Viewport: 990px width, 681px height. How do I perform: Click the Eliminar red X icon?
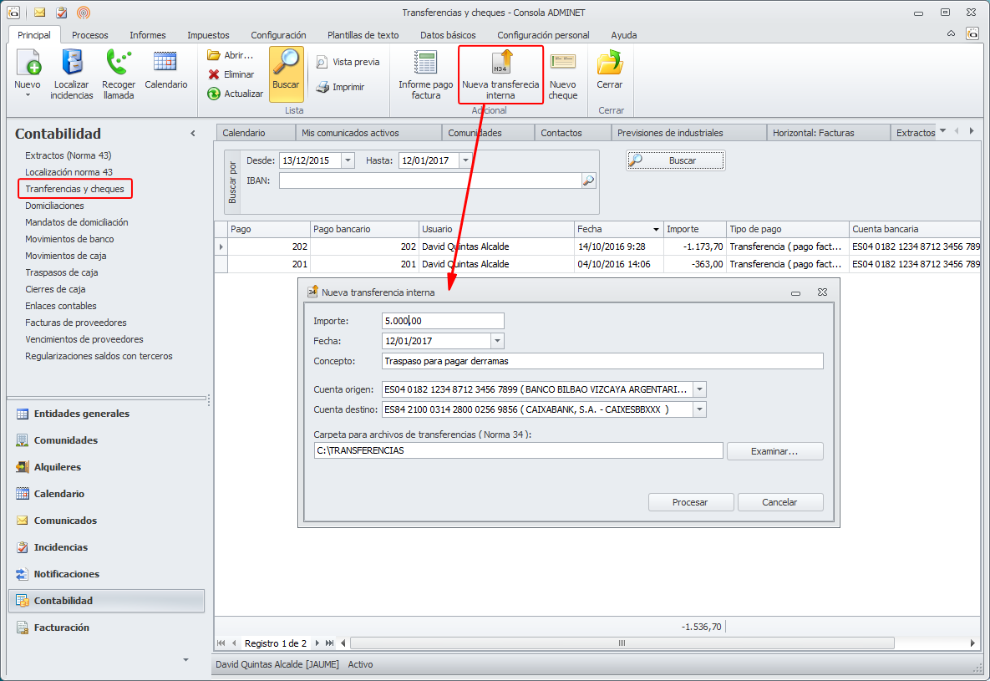click(x=214, y=74)
